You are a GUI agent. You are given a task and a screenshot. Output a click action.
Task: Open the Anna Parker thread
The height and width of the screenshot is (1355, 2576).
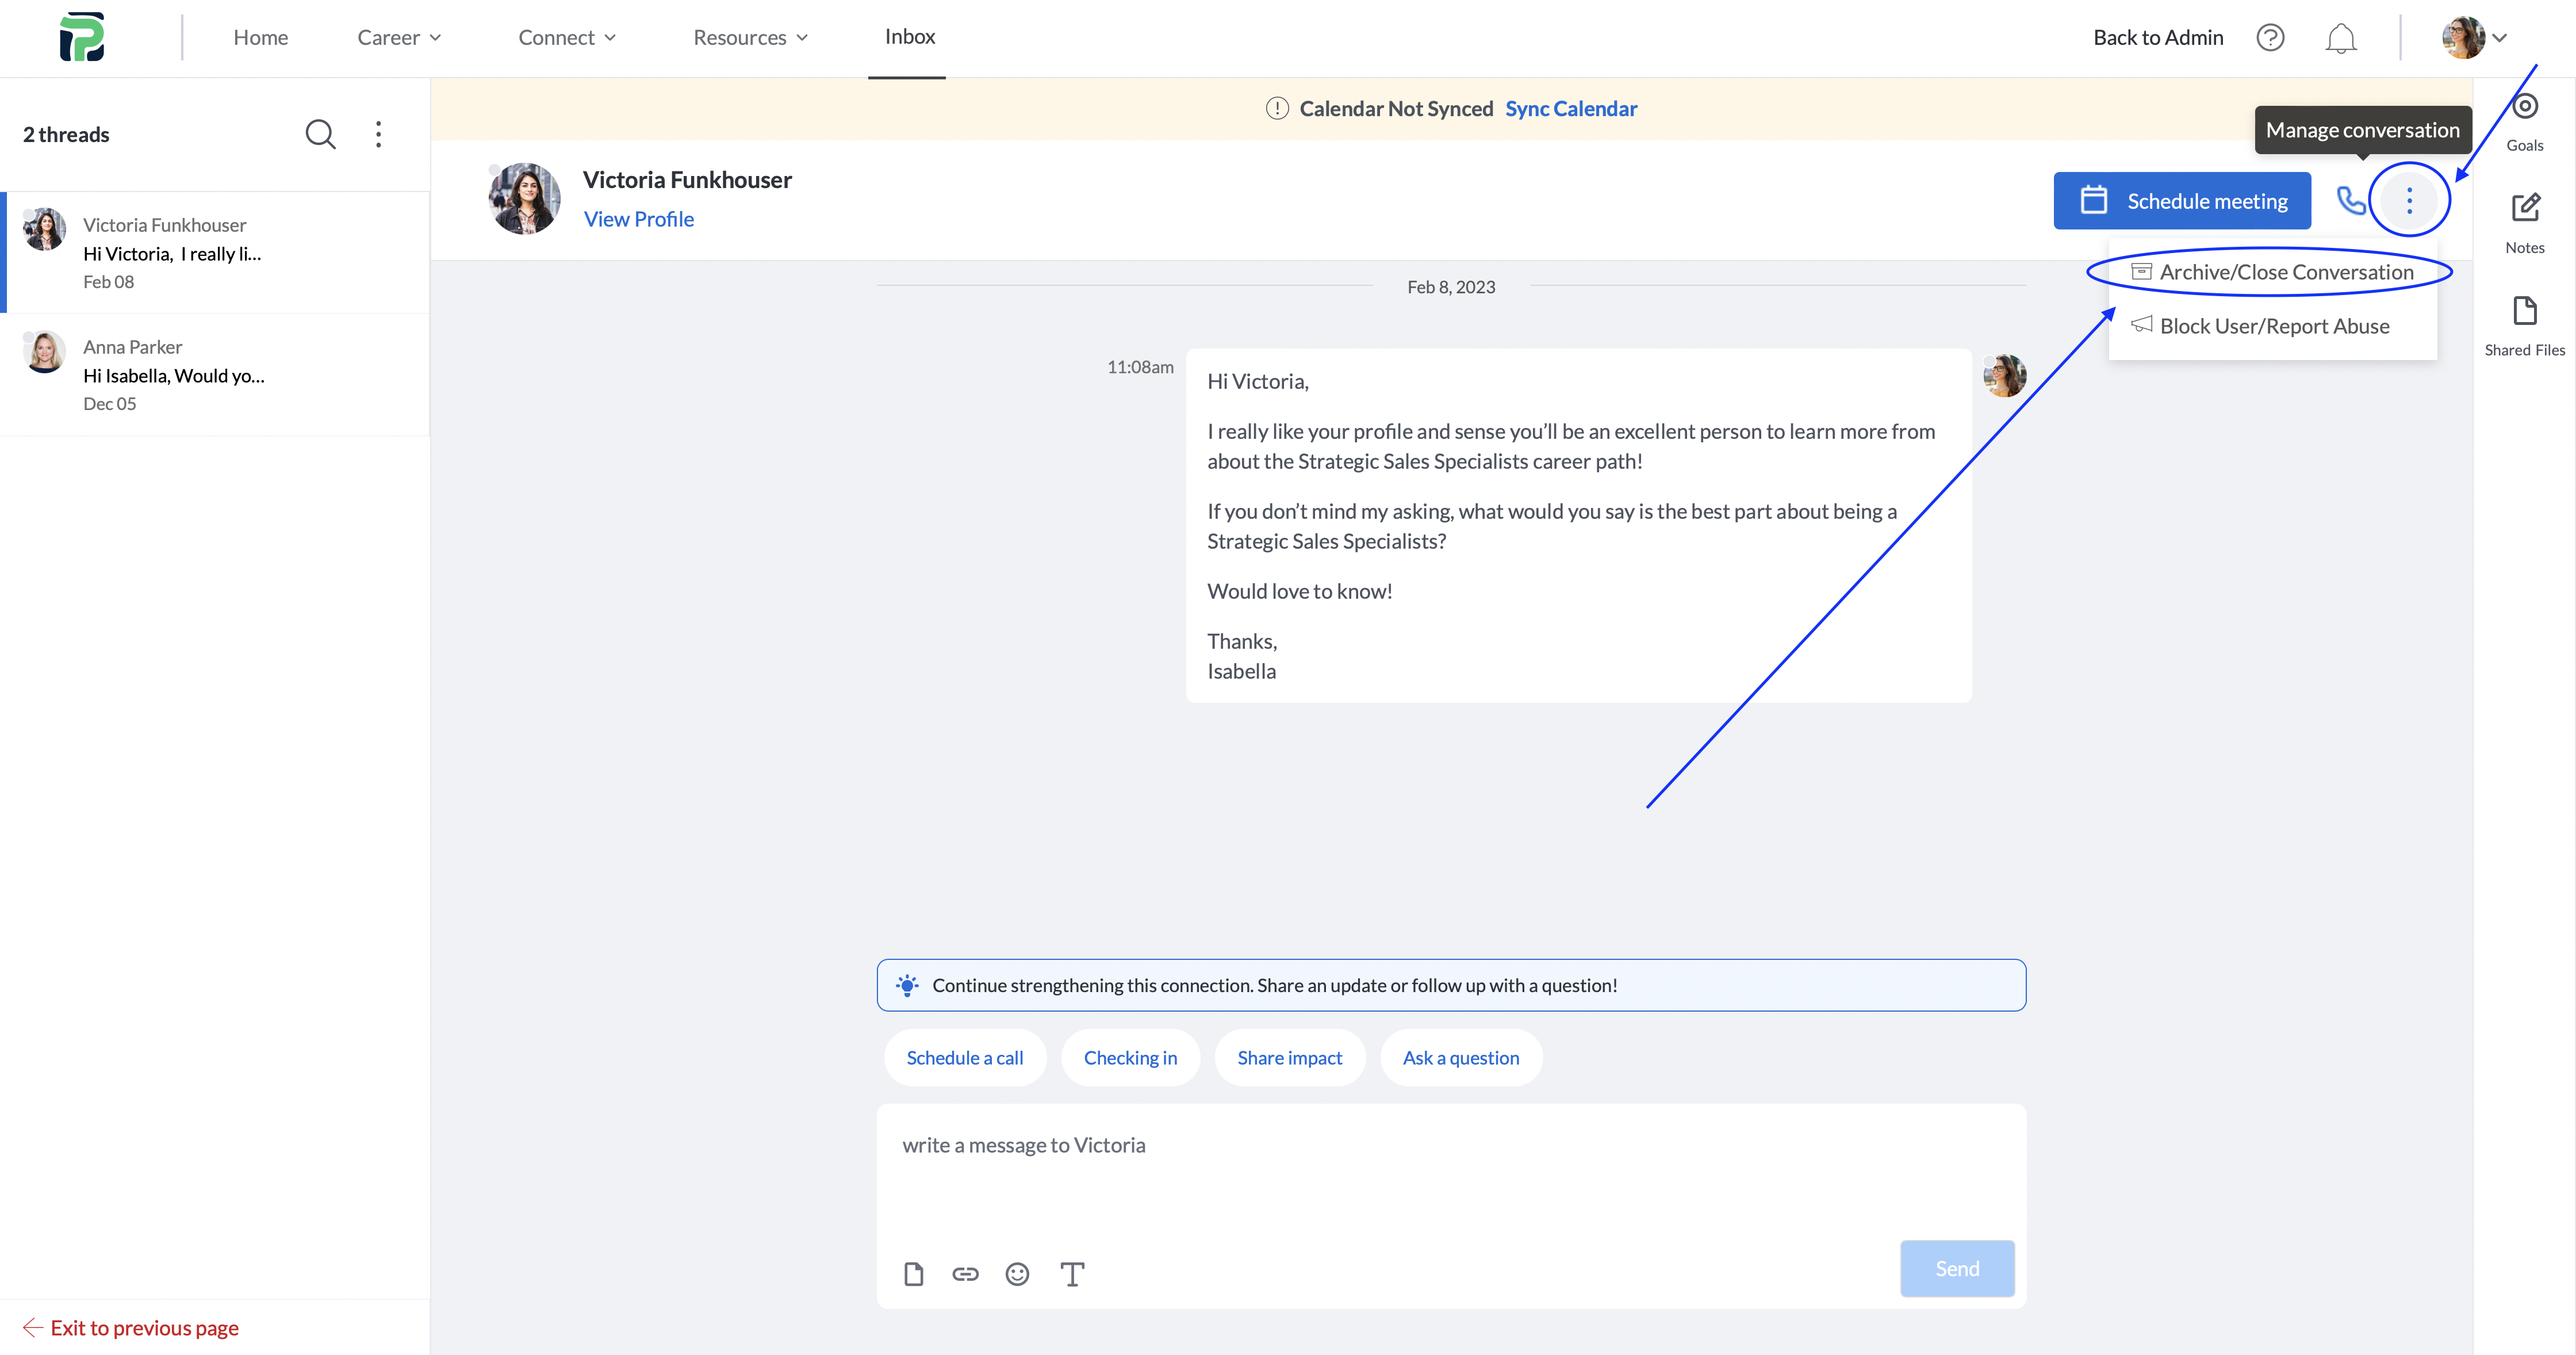click(x=216, y=374)
